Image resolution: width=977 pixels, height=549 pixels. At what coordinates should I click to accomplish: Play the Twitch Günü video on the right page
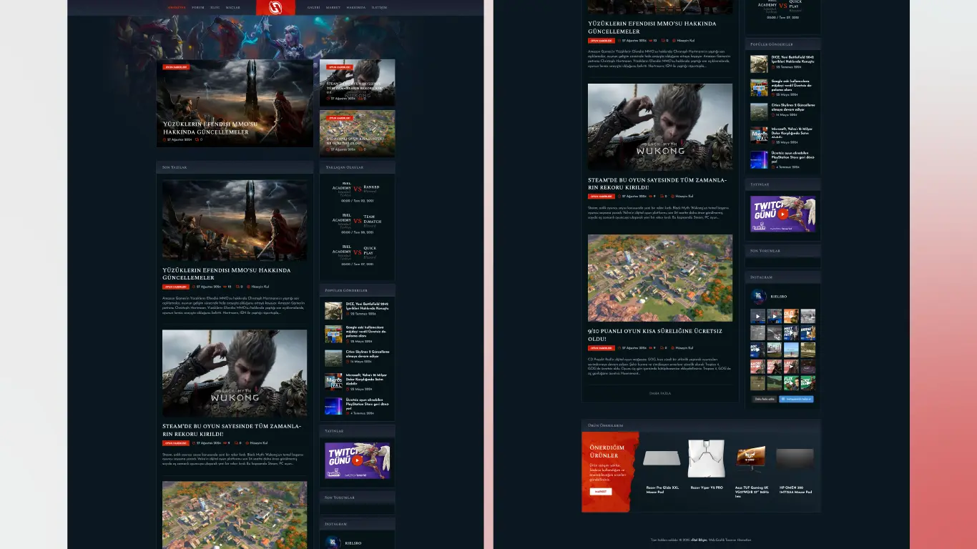[x=782, y=213]
